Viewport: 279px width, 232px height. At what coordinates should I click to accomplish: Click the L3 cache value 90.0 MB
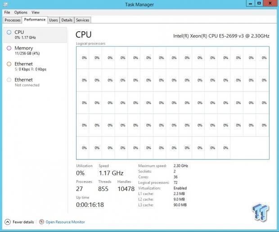tap(180, 205)
